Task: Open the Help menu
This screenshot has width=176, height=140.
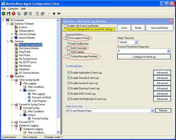Action: [23, 9]
